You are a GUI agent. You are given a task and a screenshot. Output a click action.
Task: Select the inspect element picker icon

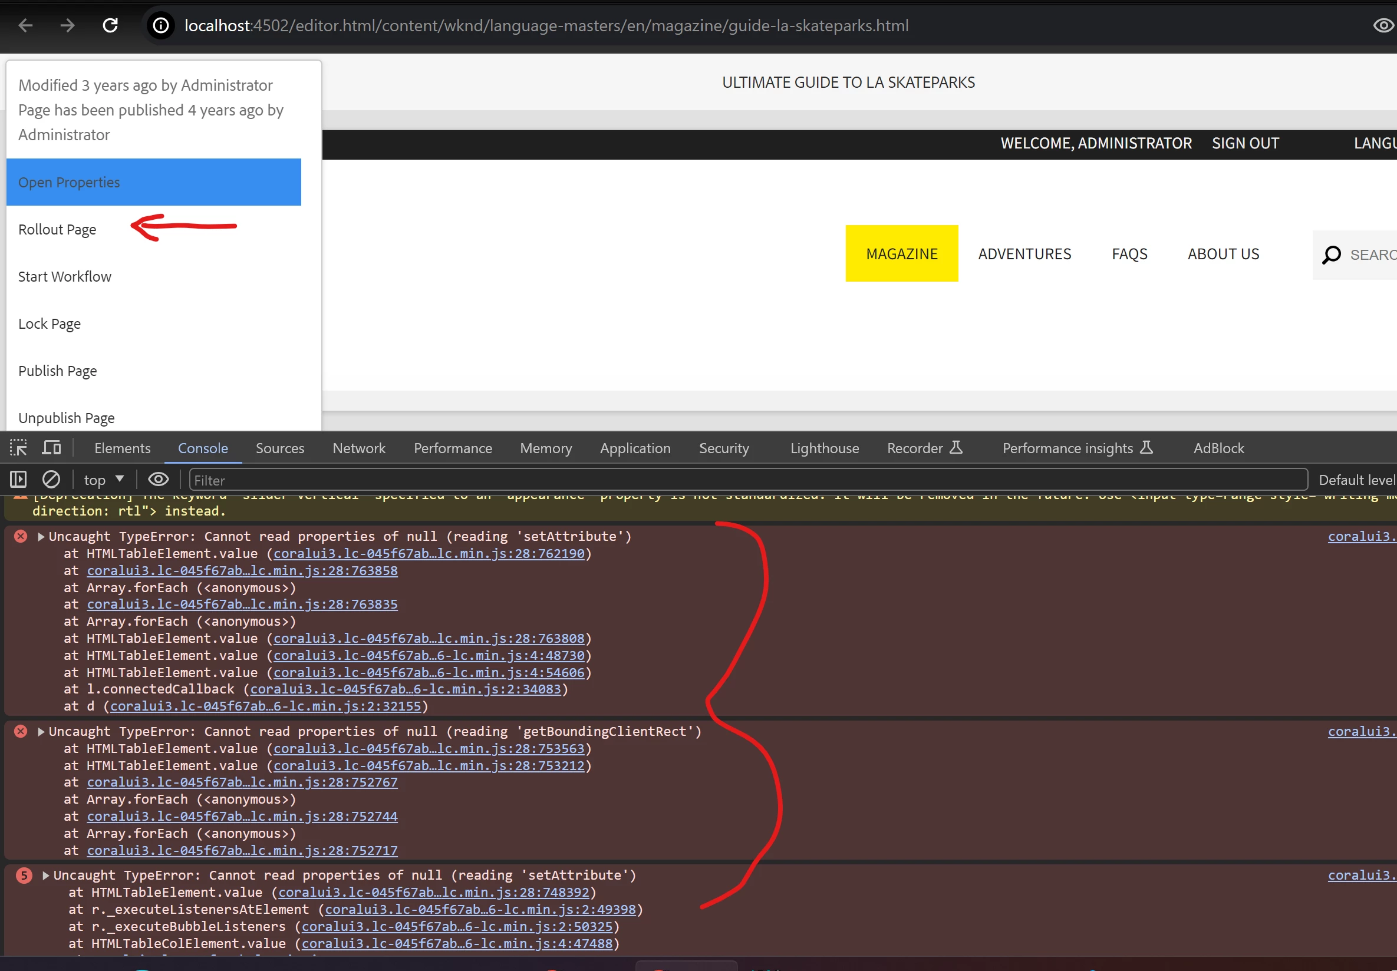tap(18, 448)
